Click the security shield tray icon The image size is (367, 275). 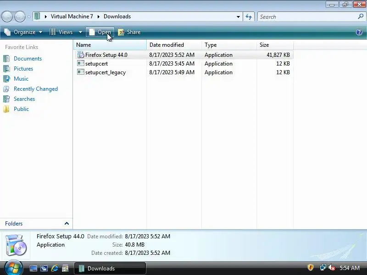[x=311, y=268]
